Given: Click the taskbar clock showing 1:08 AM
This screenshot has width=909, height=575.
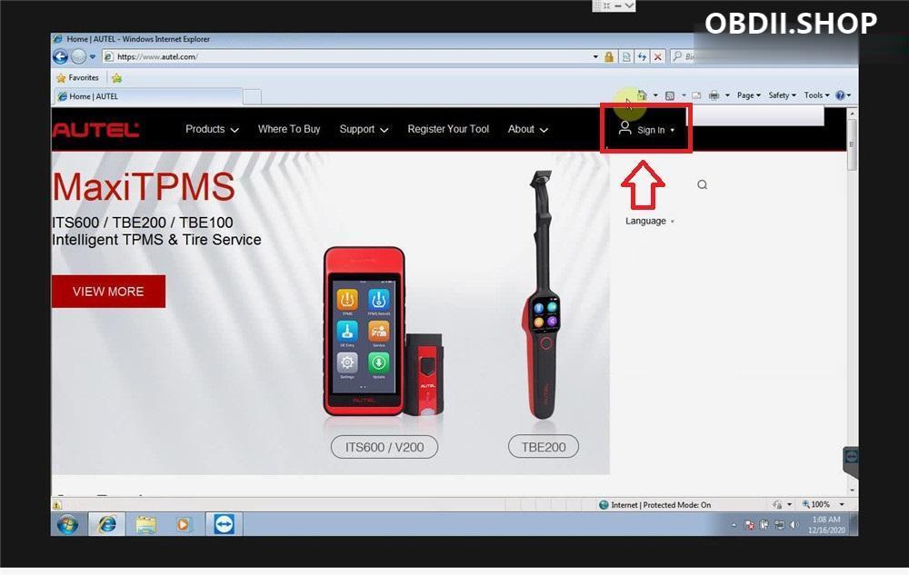Looking at the screenshot, I should [x=826, y=525].
